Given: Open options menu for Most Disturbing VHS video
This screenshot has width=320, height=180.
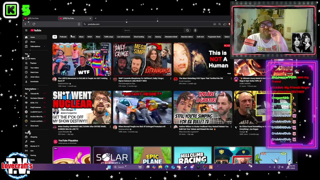Looking at the screenshot, I should coord(231,78).
